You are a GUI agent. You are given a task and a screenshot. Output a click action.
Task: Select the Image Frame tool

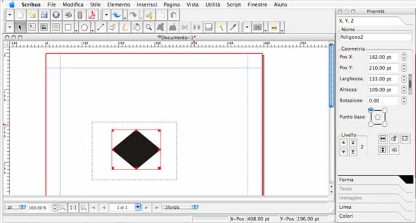[44, 27]
